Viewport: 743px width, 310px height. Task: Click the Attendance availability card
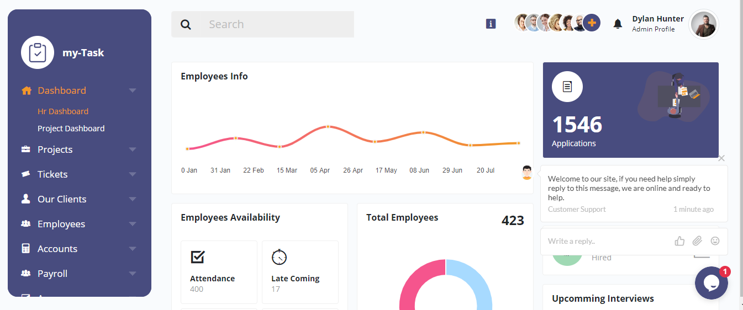pyautogui.click(x=219, y=272)
